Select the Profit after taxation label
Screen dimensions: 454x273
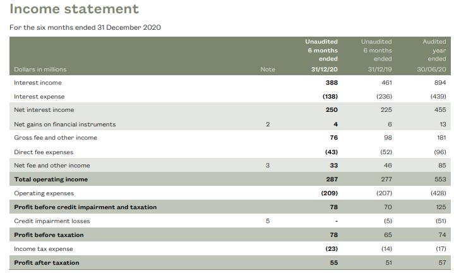click(47, 263)
